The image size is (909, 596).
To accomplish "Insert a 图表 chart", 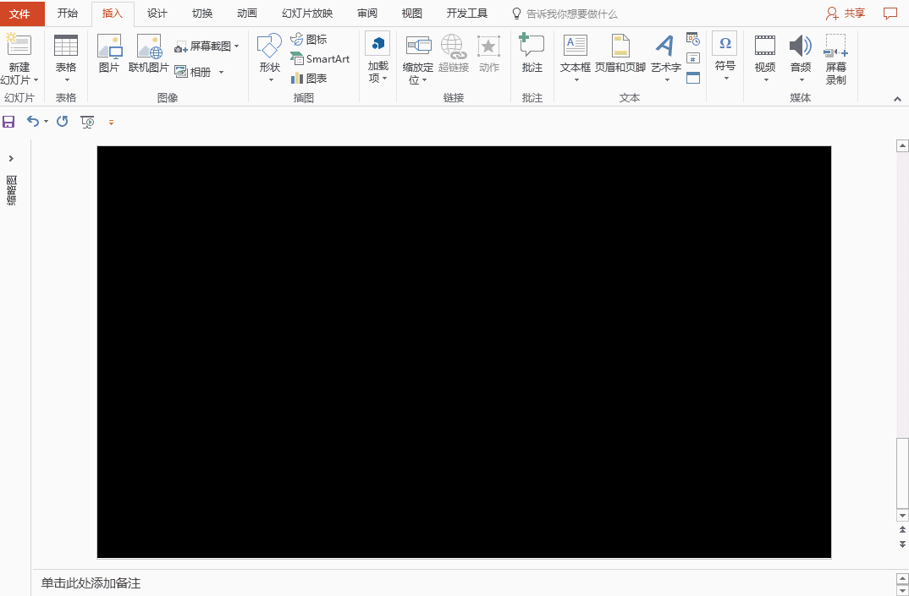I will (x=309, y=78).
